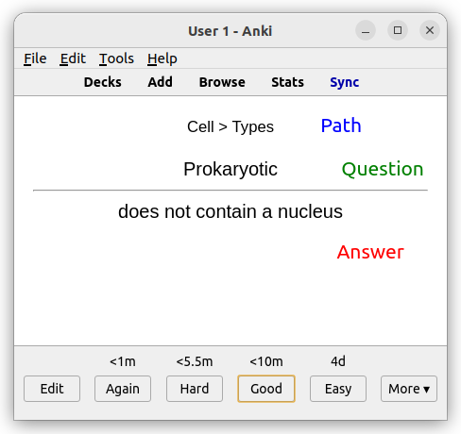This screenshot has height=434, width=461.
Task: Click Add to create a new card
Action: [x=161, y=82]
